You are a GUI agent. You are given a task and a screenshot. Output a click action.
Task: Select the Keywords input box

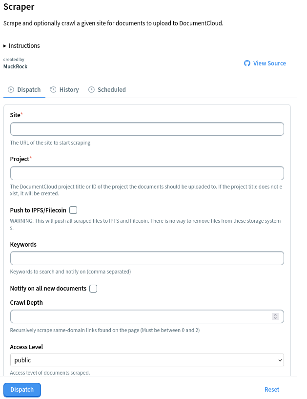pos(147,258)
